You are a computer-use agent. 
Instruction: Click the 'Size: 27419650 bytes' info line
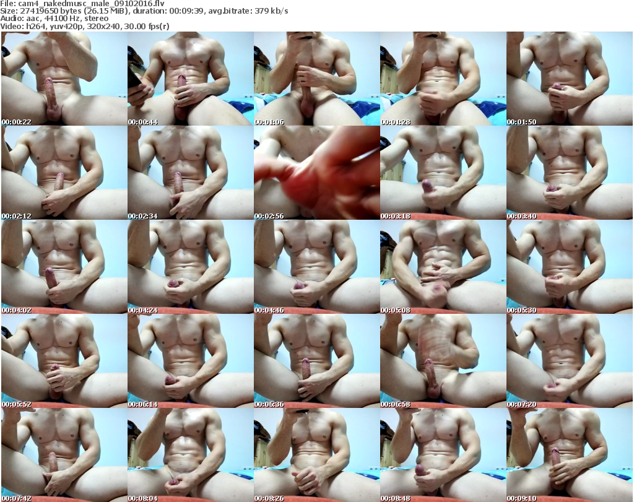144,11
